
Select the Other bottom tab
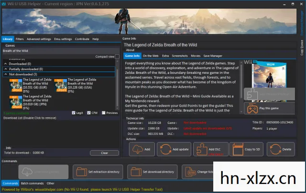[x=50, y=183]
